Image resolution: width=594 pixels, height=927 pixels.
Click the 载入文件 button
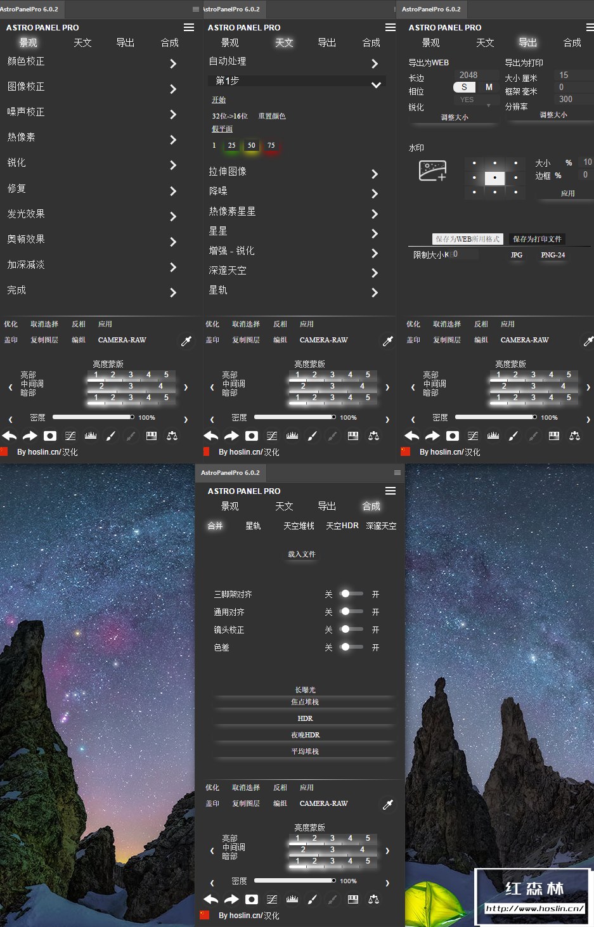302,554
